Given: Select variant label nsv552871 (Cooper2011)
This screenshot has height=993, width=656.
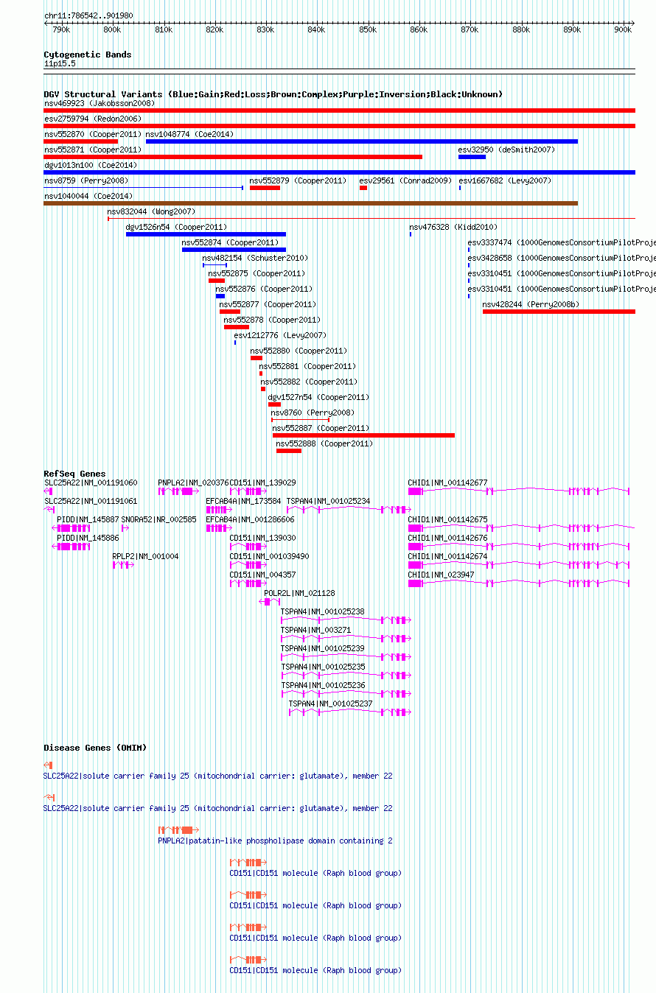Looking at the screenshot, I should pos(93,150).
